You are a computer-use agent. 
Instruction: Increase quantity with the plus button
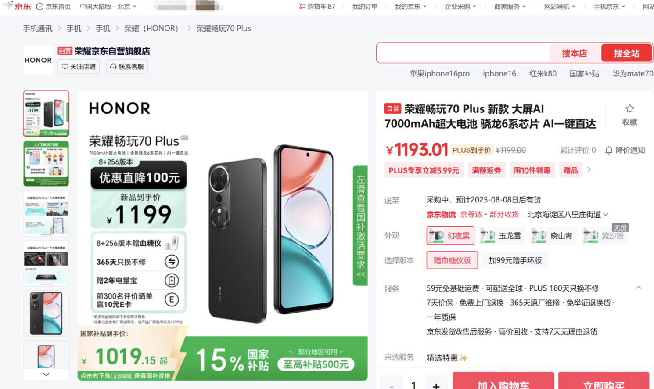coord(436,385)
